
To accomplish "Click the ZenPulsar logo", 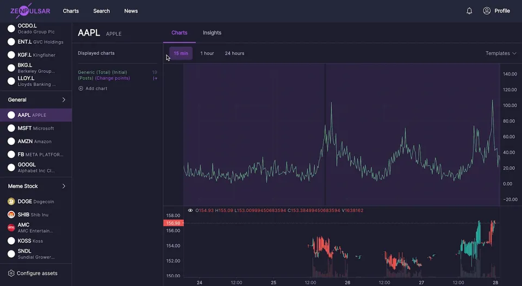I will click(x=30, y=11).
